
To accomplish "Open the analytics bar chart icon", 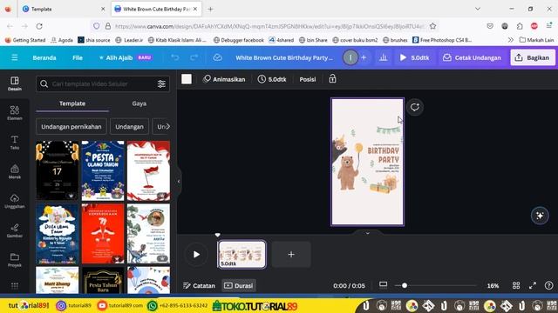I will 384,57.
